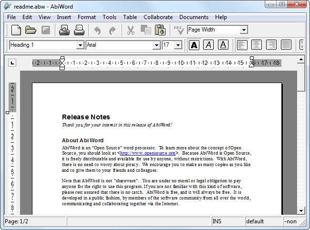The height and width of the screenshot is (230, 310).
Task: Open the Collaborate menu
Action: pos(158,17)
